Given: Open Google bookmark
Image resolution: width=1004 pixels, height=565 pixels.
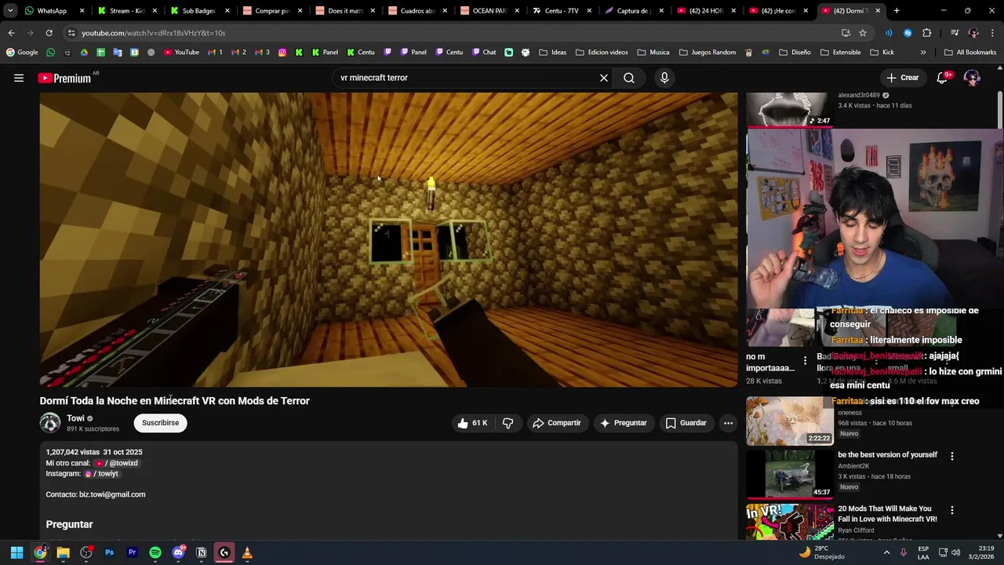Looking at the screenshot, I should pos(22,53).
